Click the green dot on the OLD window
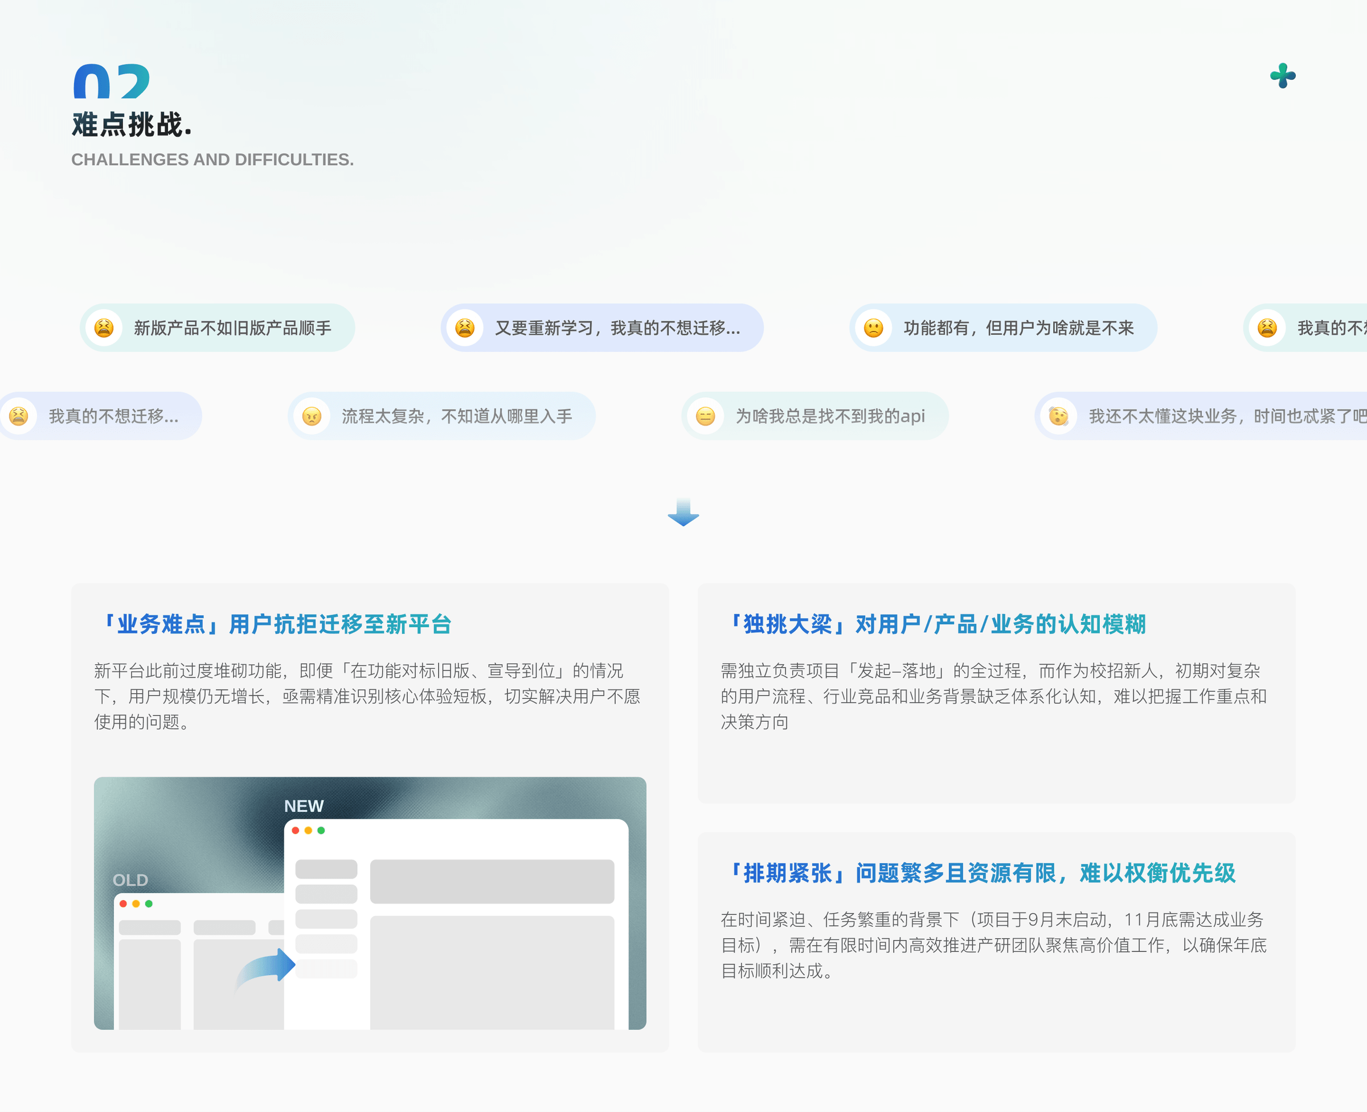Screen dimensions: 1367x1112 [149, 904]
